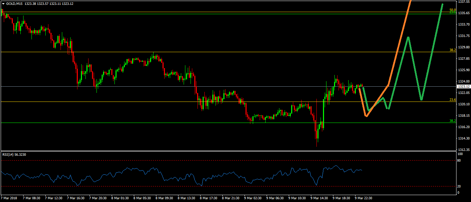Click the 1335.65 price scale value
The image size is (471, 202).
464,13
